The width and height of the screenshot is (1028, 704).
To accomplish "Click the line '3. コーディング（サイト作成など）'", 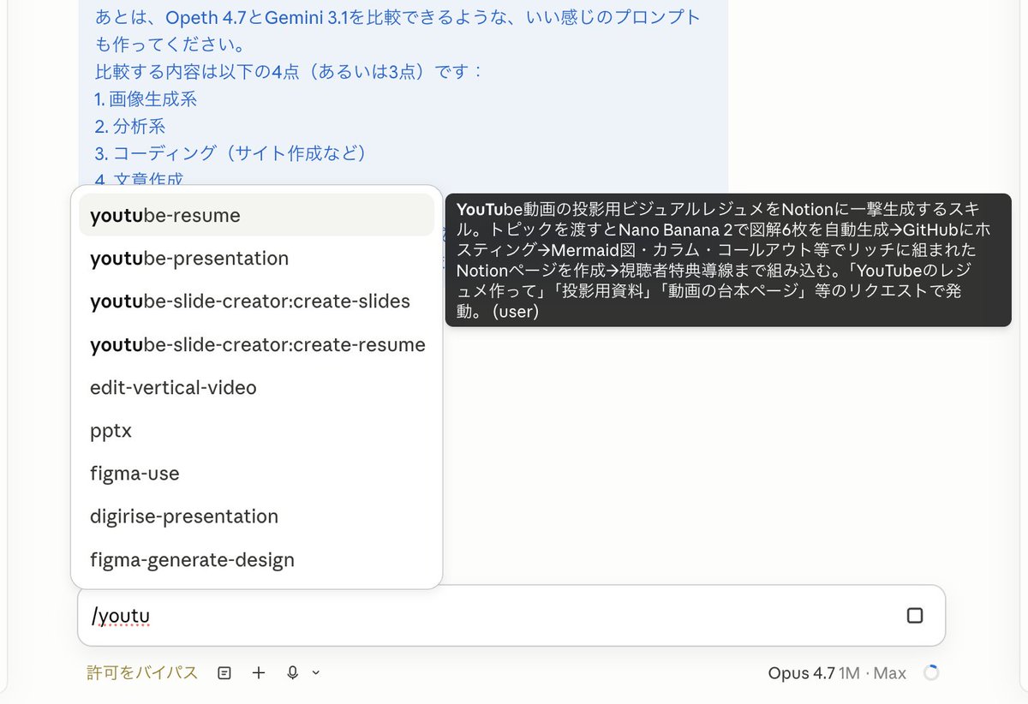I will coord(231,152).
